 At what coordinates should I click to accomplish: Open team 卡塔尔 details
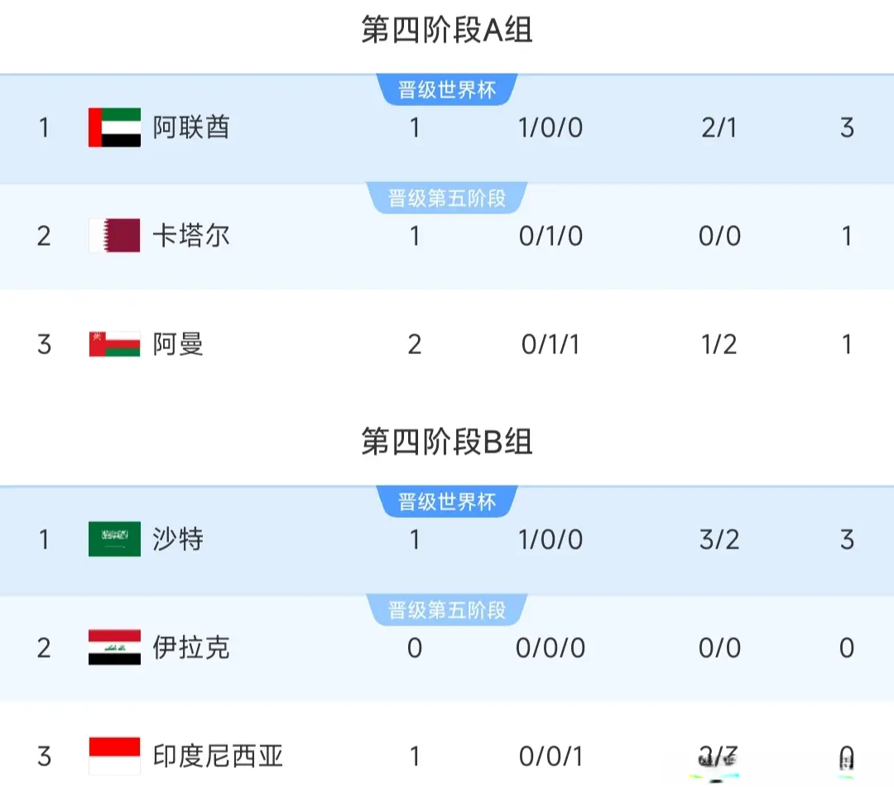191,236
